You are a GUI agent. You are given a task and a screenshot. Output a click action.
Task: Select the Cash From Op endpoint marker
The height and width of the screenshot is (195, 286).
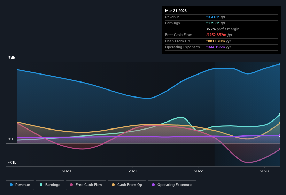click(280, 123)
